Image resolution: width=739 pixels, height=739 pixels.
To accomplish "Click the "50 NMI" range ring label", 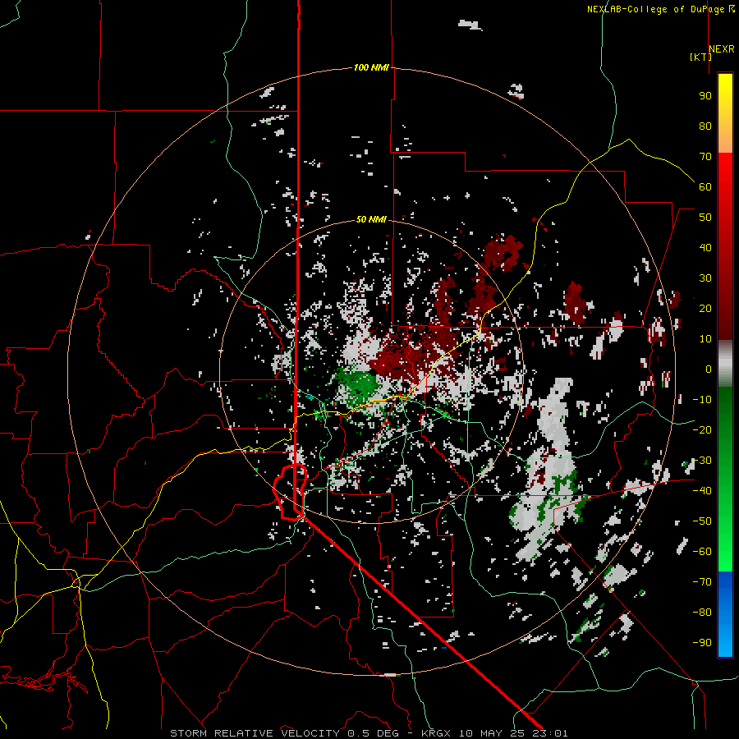I will [371, 219].
